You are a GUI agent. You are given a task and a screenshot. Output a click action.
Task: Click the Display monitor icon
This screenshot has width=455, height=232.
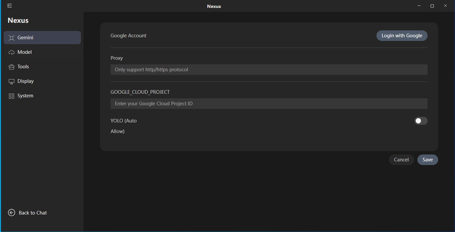tap(12, 81)
